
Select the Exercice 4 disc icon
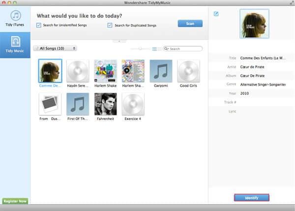(x=133, y=104)
